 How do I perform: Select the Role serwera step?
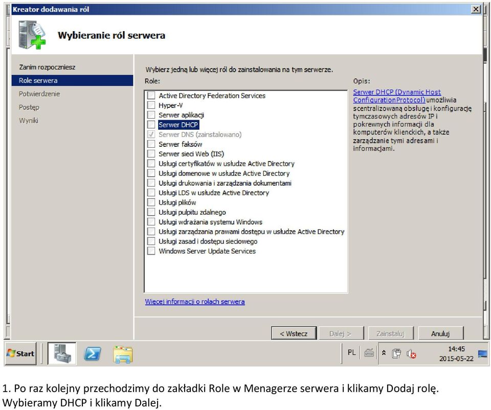(72, 80)
